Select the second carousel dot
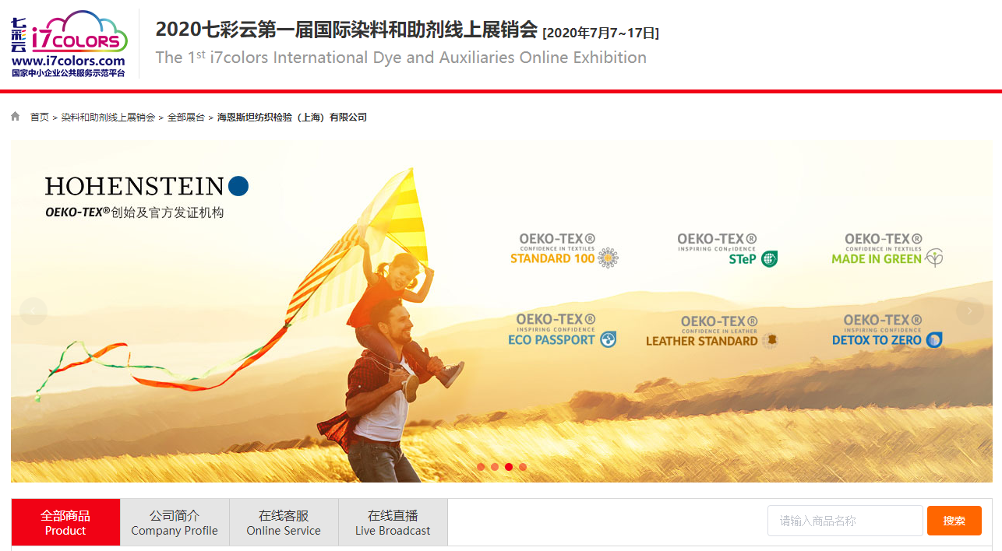Image resolution: width=1002 pixels, height=551 pixels. point(495,467)
